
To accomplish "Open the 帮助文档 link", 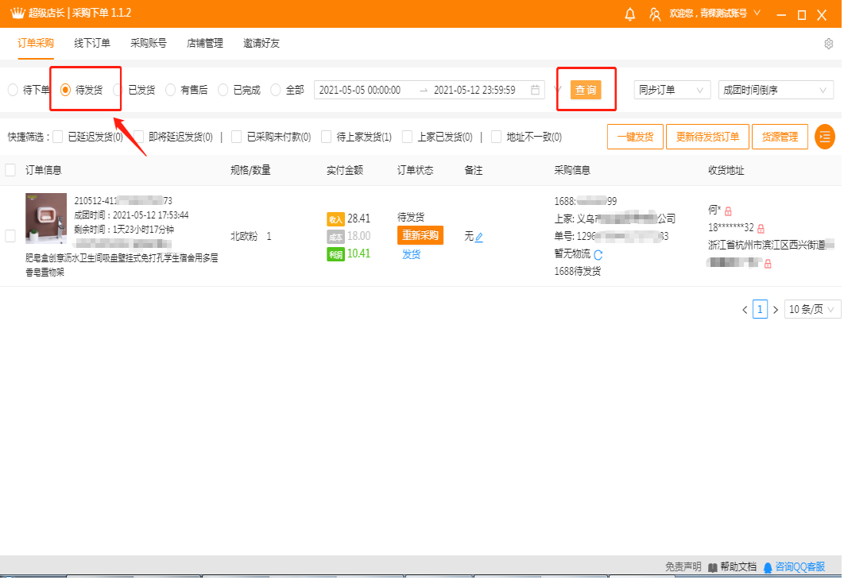I will coord(738,567).
